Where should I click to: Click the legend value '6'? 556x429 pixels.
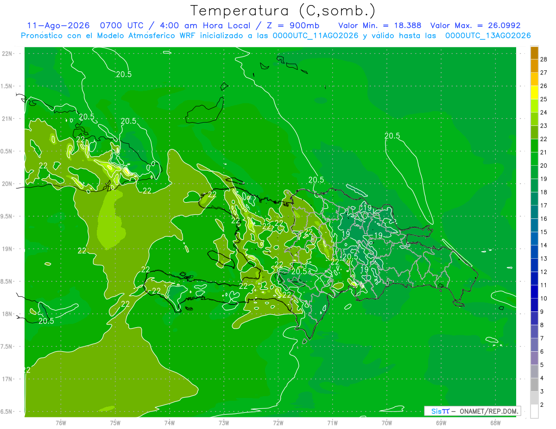(x=542, y=352)
